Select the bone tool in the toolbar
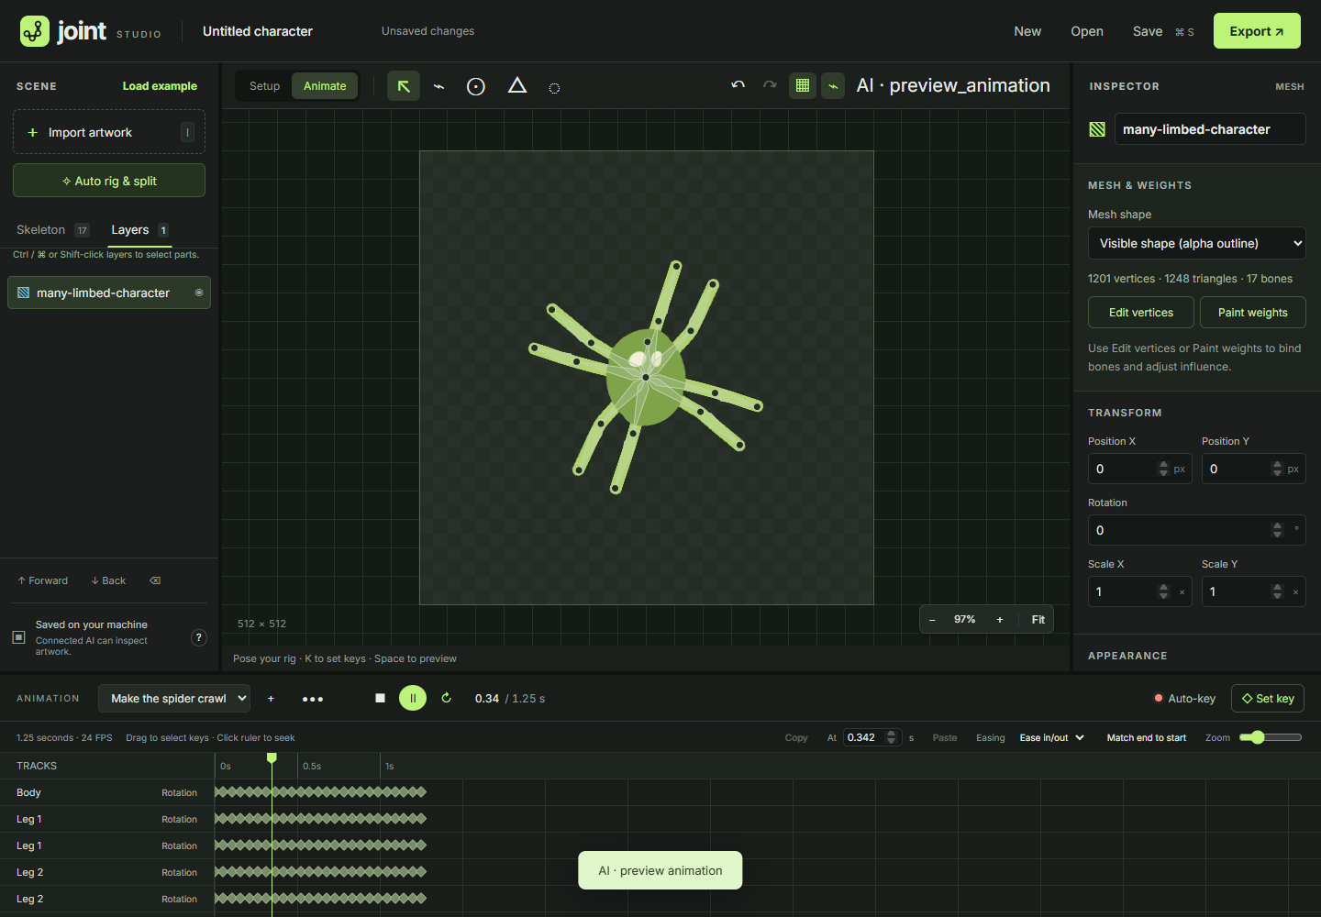 click(439, 86)
